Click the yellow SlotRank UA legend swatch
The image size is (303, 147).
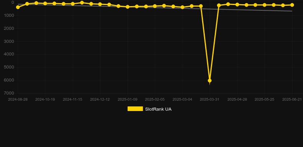[x=135, y=109]
